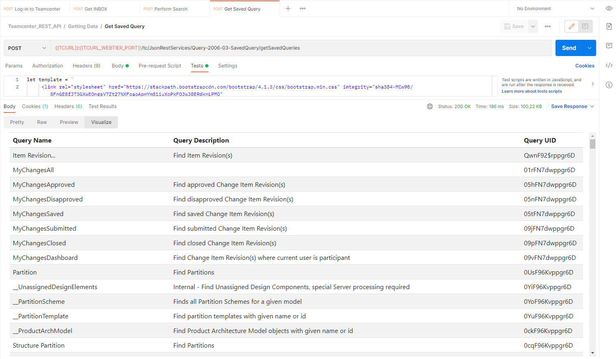Select MyChangesDashboard query name
Viewport: 616px width, 359px height.
click(45, 258)
